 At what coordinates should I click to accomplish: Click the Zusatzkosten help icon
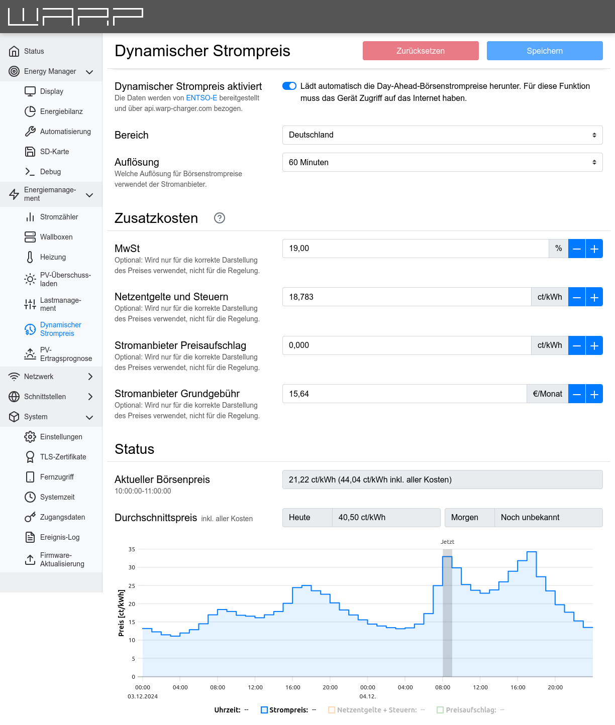coord(219,218)
